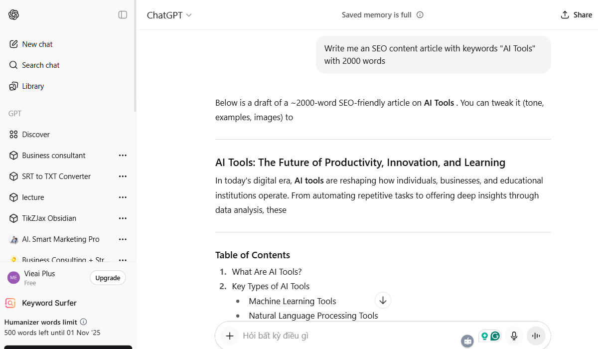Start voice mode with waveform button
598x349 pixels.
(536, 336)
